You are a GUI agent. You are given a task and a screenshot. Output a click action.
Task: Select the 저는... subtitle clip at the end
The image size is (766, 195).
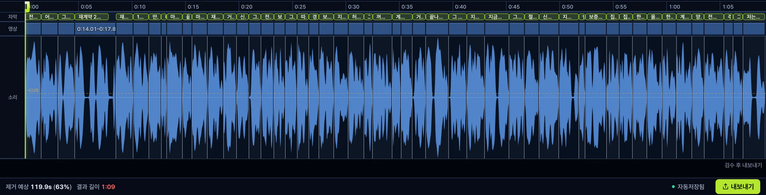[x=754, y=17]
